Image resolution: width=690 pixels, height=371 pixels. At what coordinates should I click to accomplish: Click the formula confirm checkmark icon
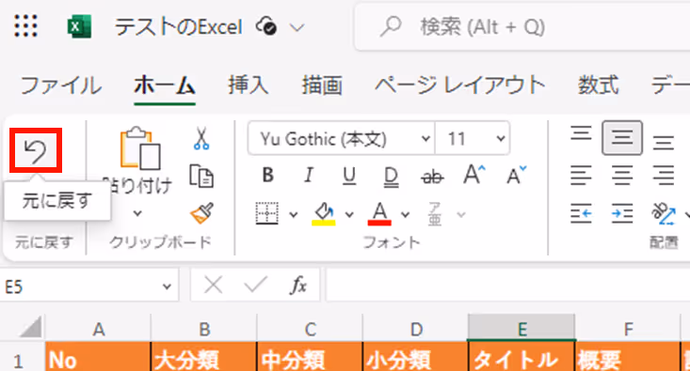pyautogui.click(x=256, y=286)
